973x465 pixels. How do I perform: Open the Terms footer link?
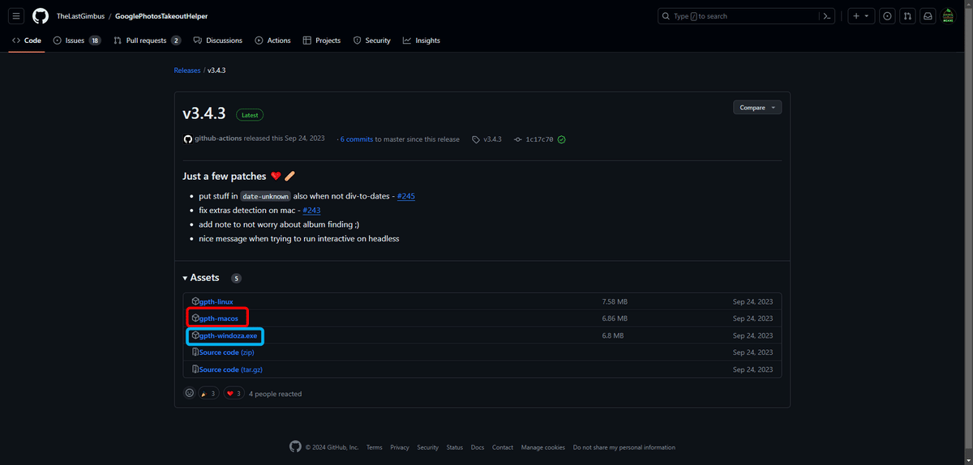coord(374,447)
